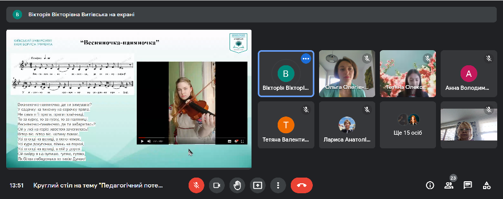This screenshot has height=199, width=503.
Task: Open the activities shapes icon
Action: click(x=486, y=185)
